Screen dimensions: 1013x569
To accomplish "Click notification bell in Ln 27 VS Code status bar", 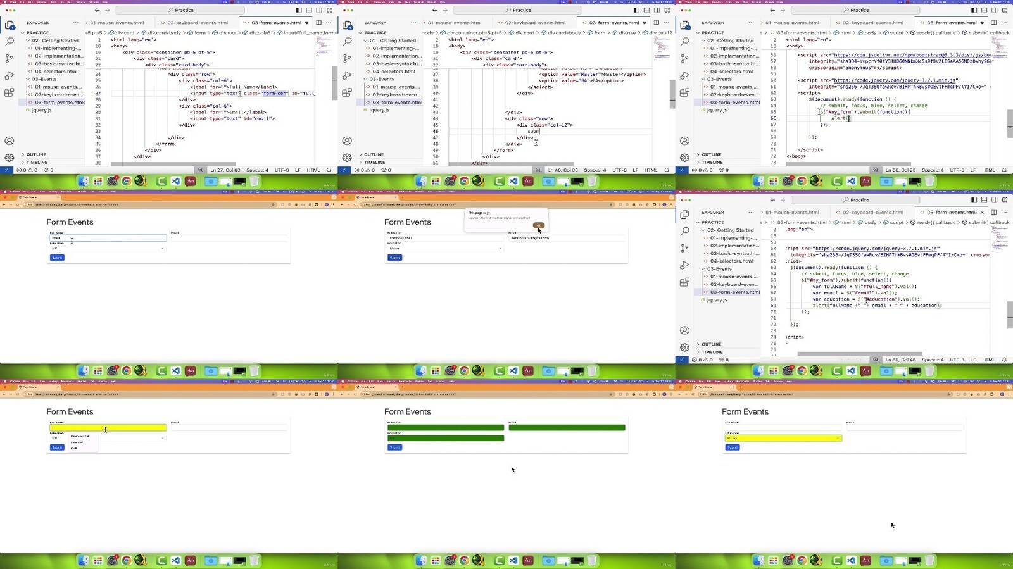I will (329, 170).
